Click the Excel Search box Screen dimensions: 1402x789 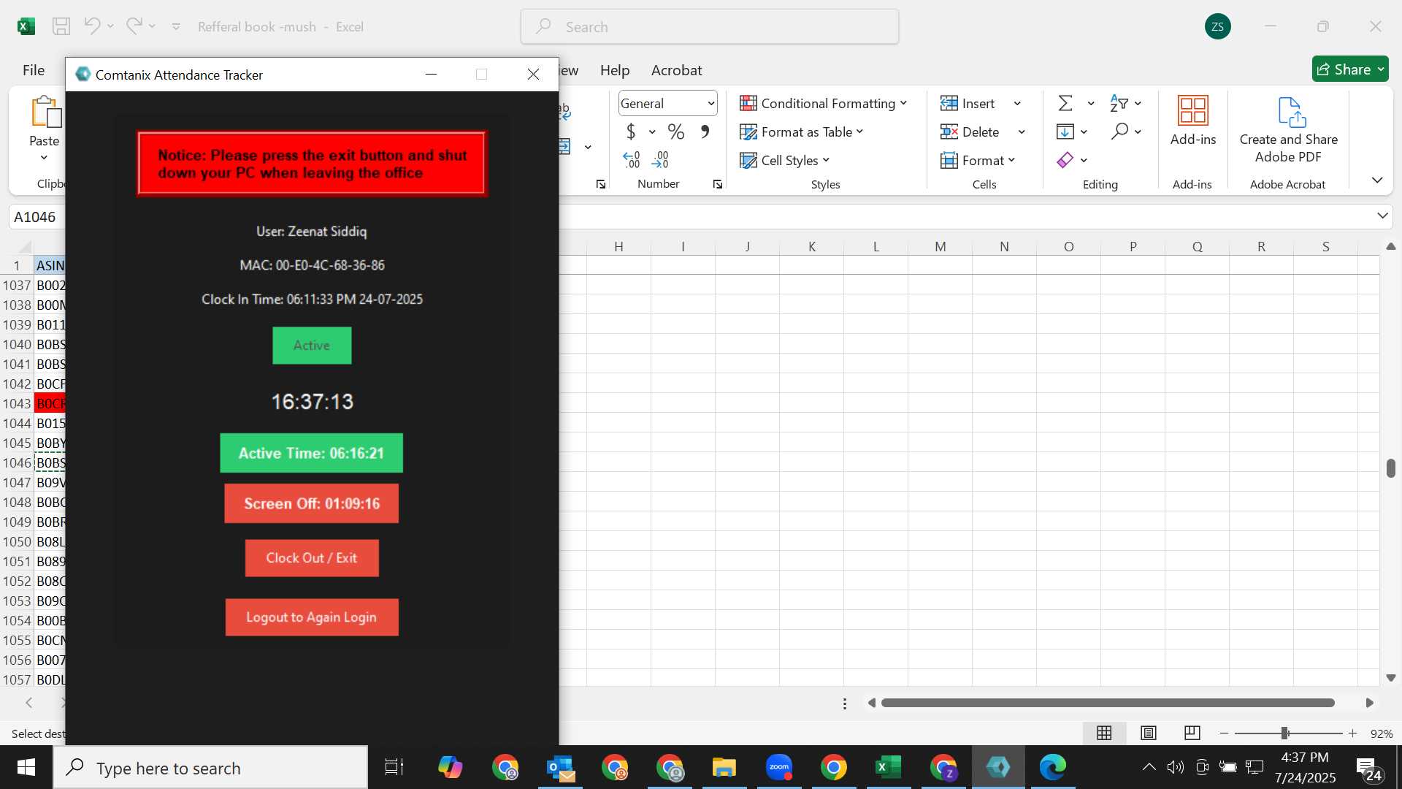[x=710, y=27]
